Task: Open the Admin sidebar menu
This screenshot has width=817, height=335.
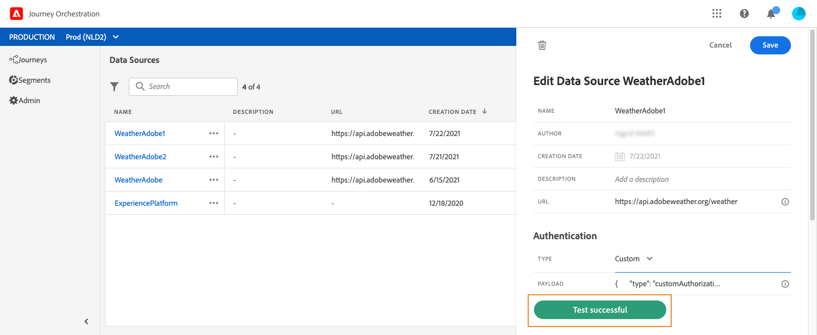Action: (24, 100)
